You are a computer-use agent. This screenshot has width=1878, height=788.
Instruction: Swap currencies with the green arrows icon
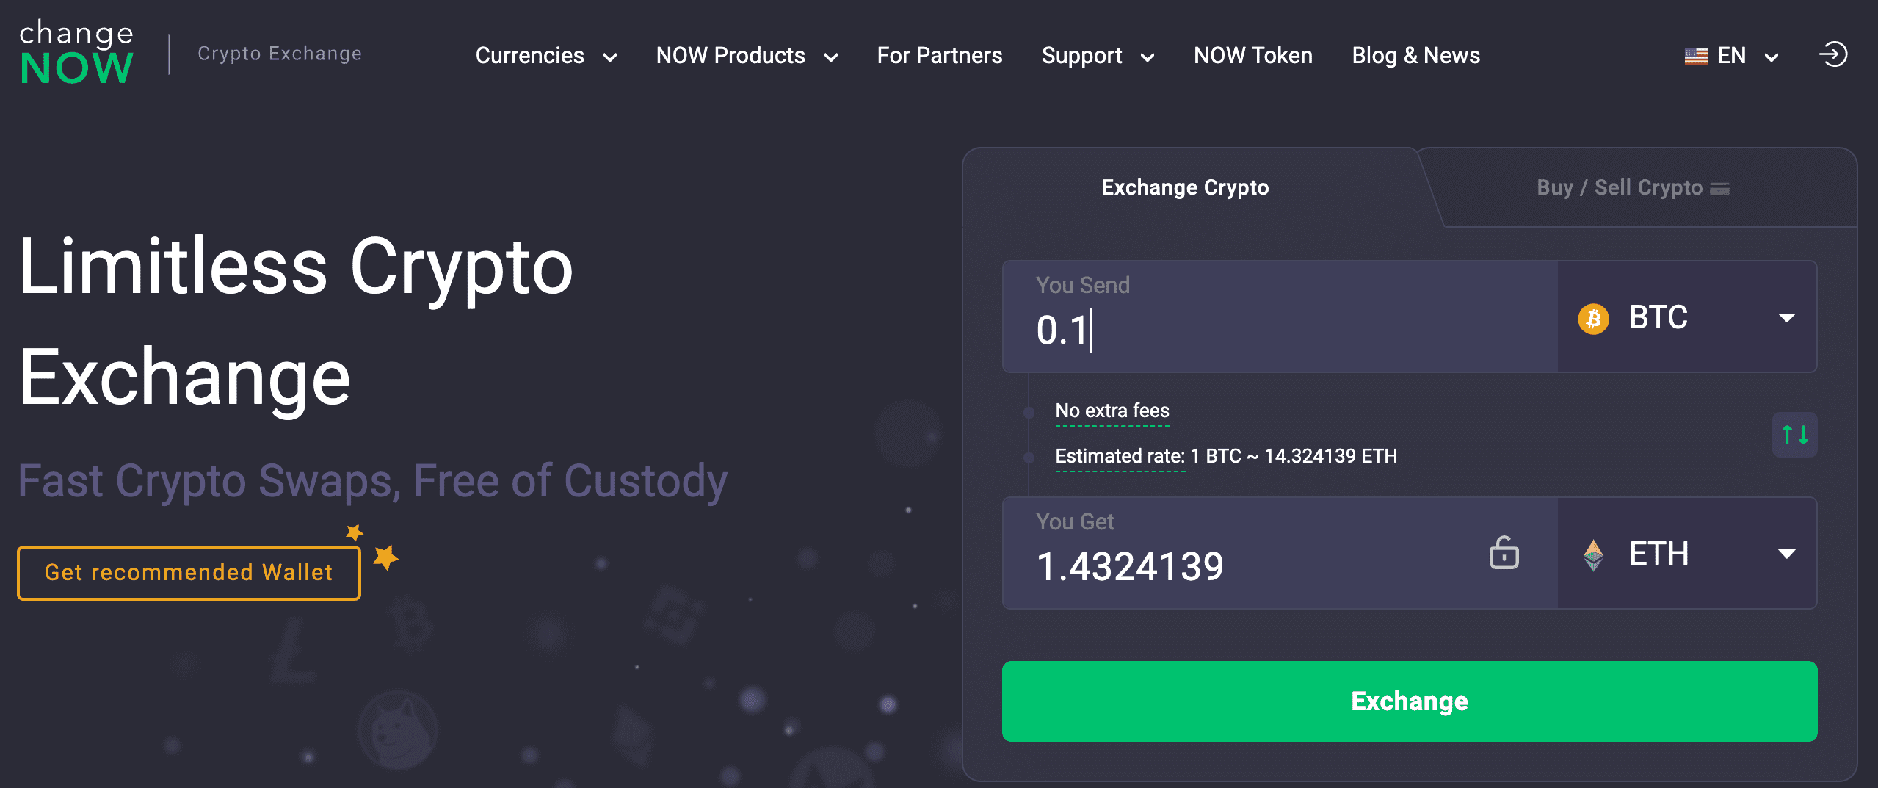1795,435
